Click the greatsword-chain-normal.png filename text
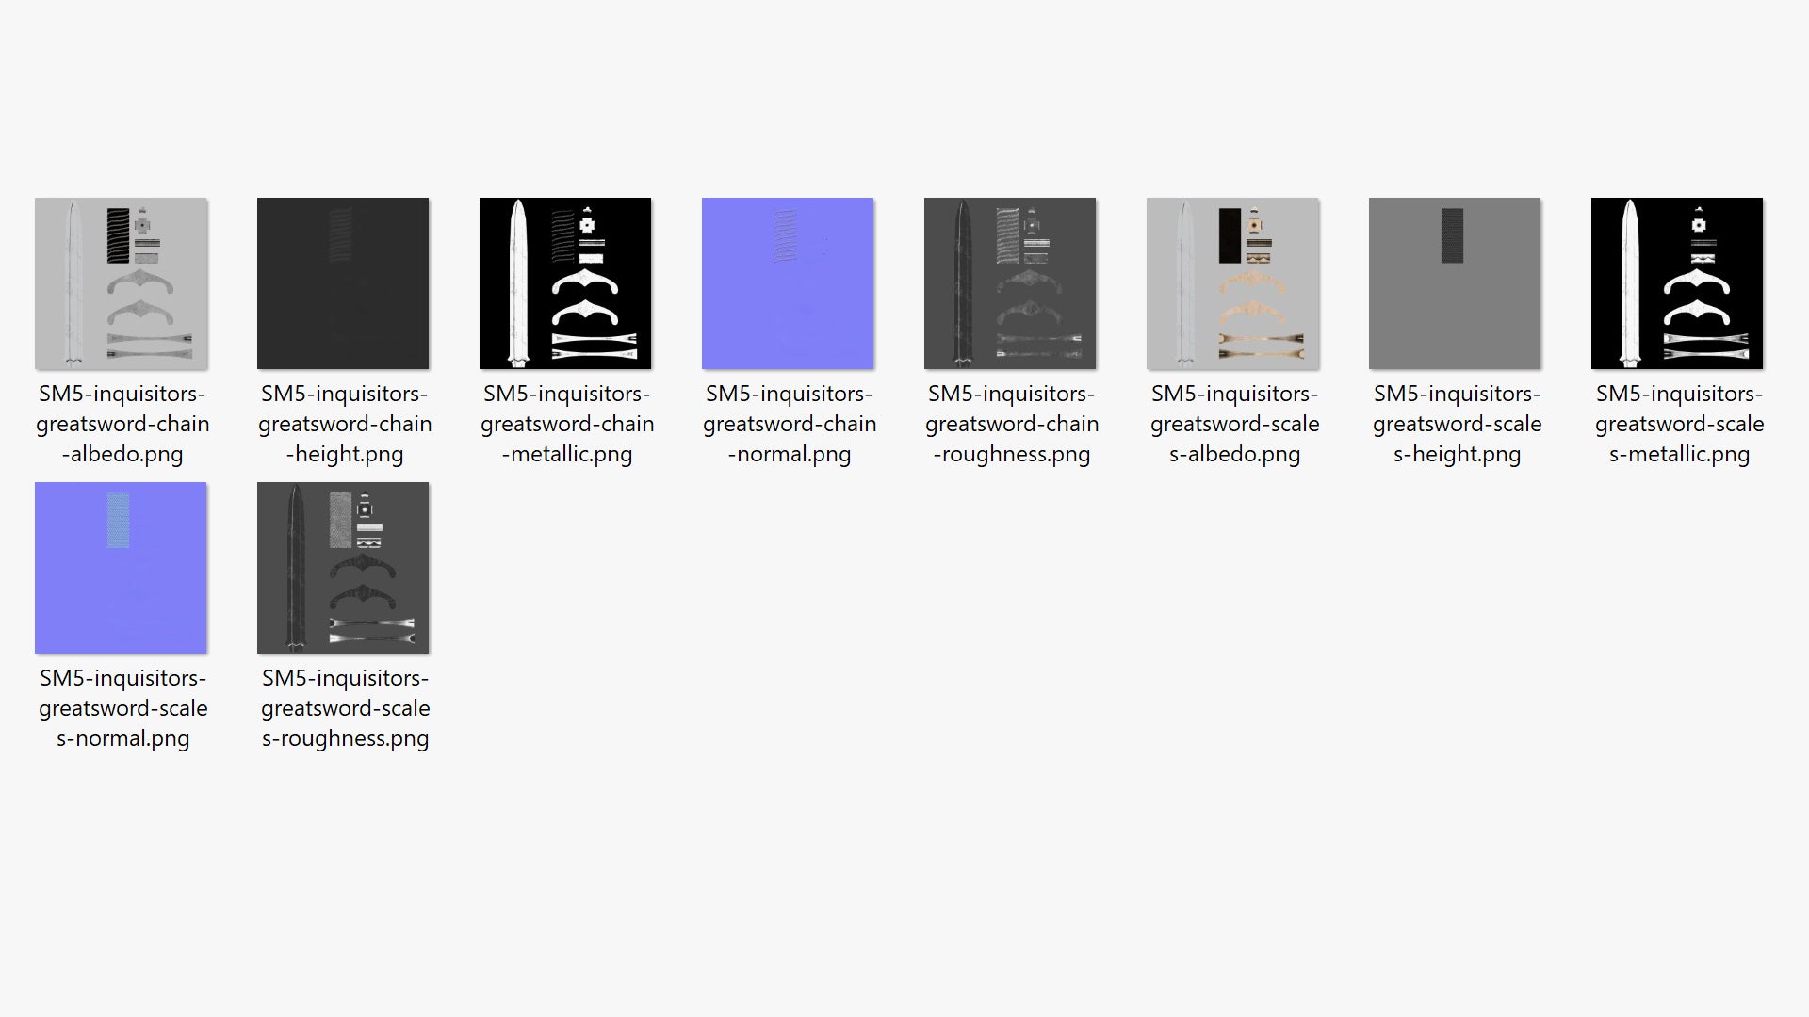Viewport: 1809px width, 1017px height. click(790, 424)
